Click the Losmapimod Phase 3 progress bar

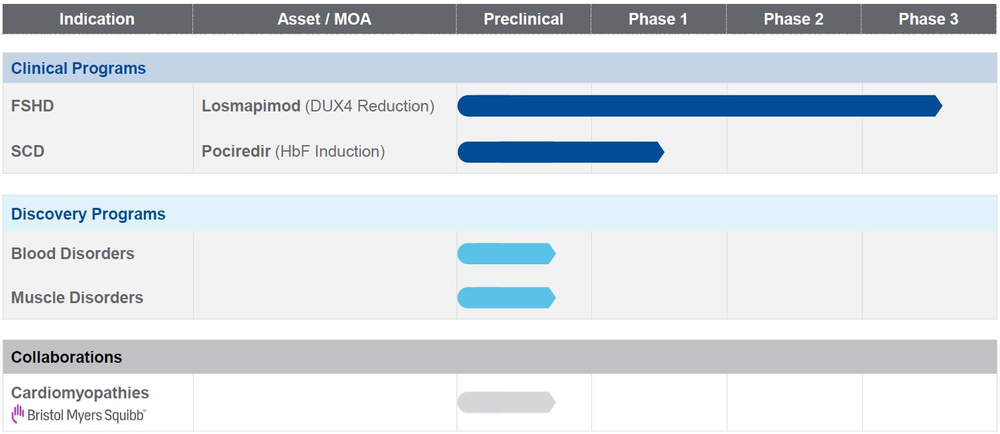[699, 106]
